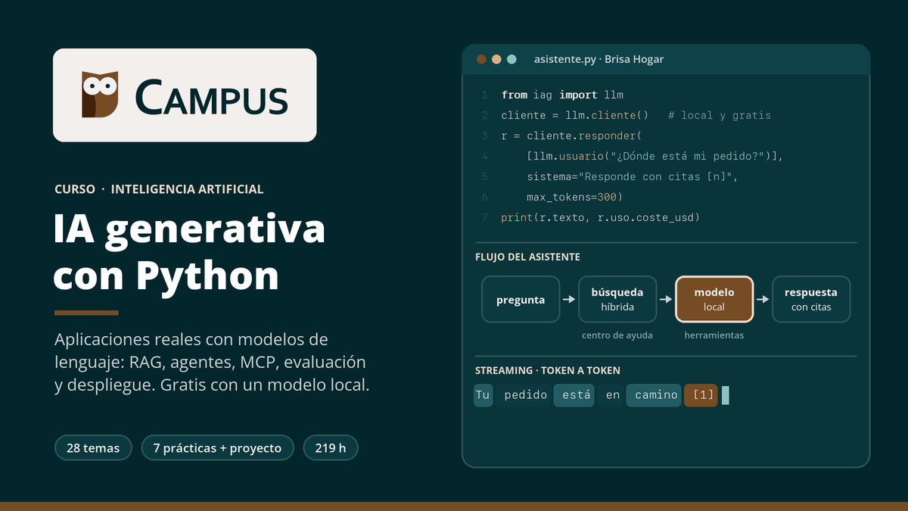Click the "herramientas" caption
The height and width of the screenshot is (511, 908).
point(714,335)
